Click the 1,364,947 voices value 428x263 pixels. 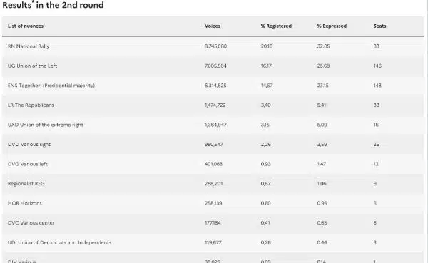point(215,125)
